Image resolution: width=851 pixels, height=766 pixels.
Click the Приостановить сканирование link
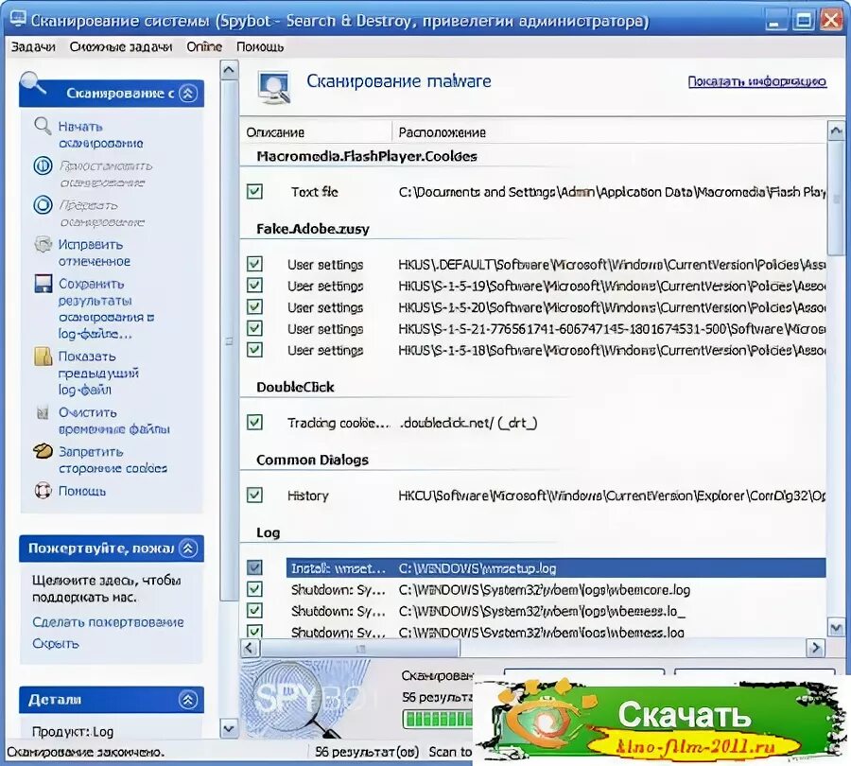[105, 174]
